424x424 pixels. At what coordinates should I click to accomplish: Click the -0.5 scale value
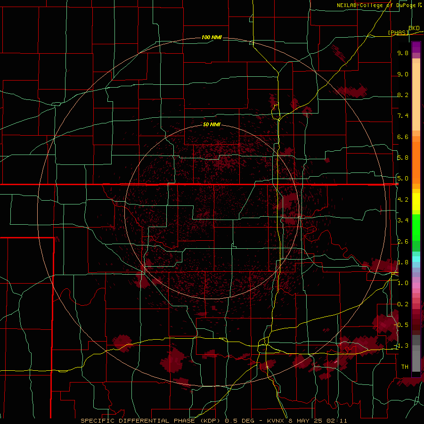[402, 325]
